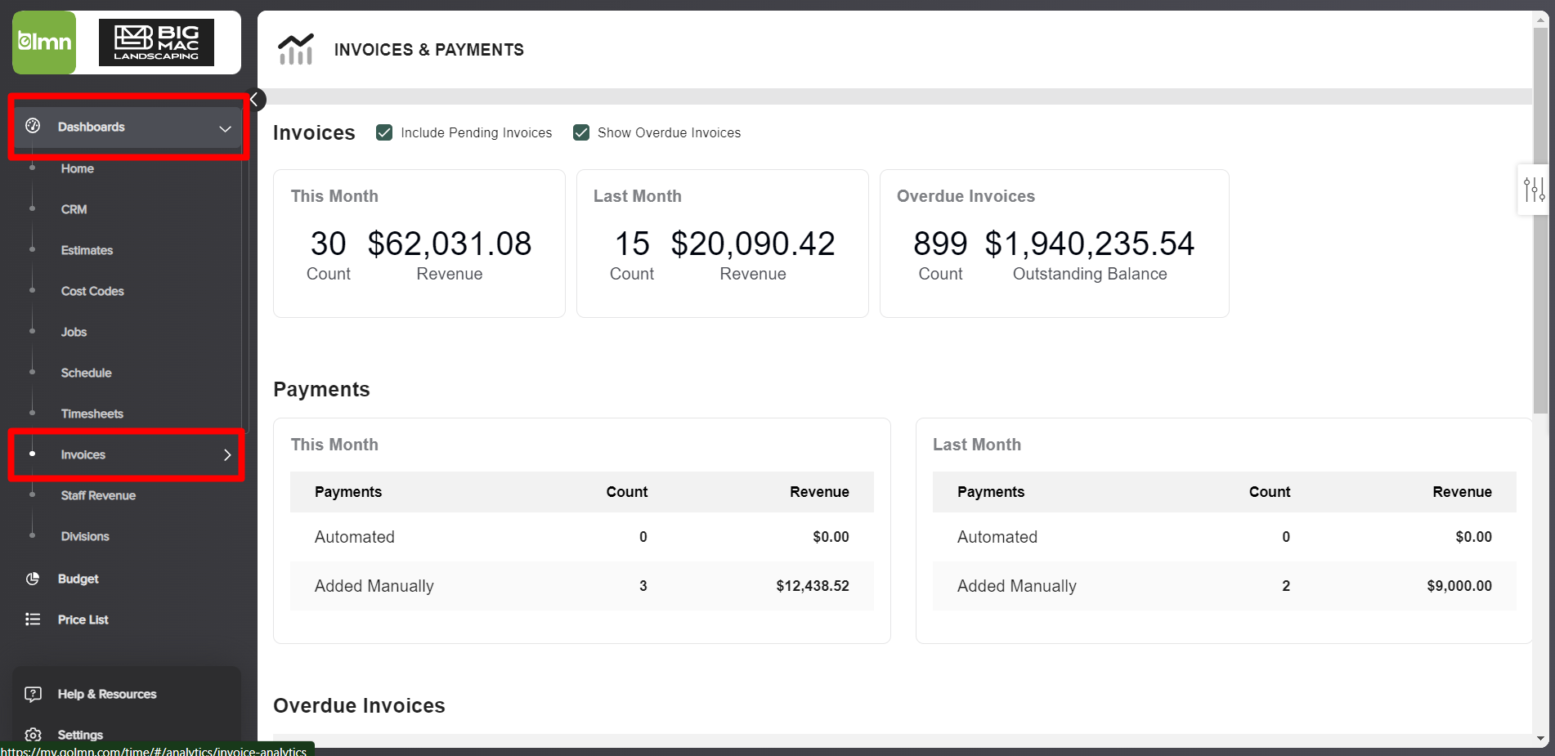This screenshot has width=1555, height=756.
Task: Click the Big Mac Landscaping logo
Action: 156,42
